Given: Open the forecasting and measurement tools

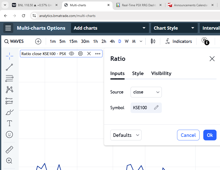Looking at the screenshot, I should pyautogui.click(x=9, y=101).
